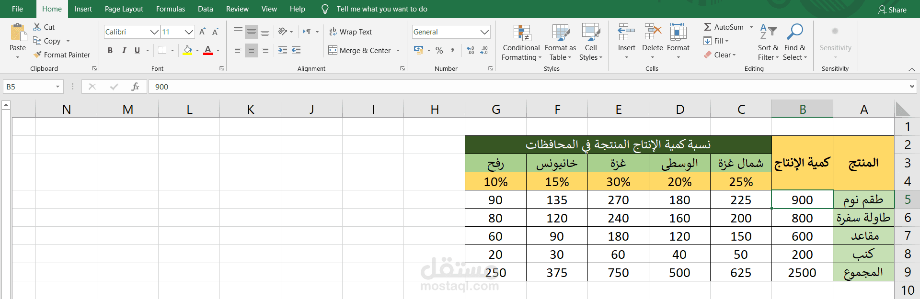Click the AutoSum button

724,27
